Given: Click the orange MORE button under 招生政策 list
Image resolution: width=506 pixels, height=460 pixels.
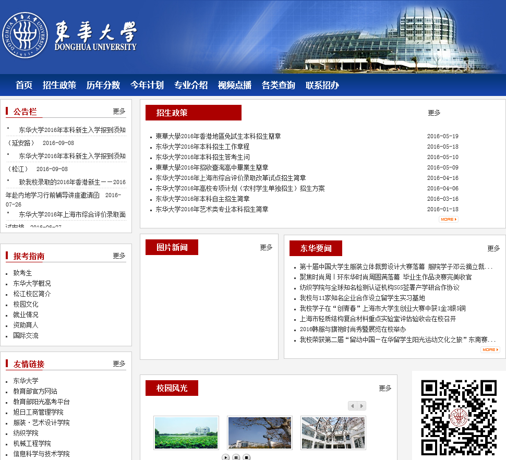Looking at the screenshot, I should [x=449, y=220].
